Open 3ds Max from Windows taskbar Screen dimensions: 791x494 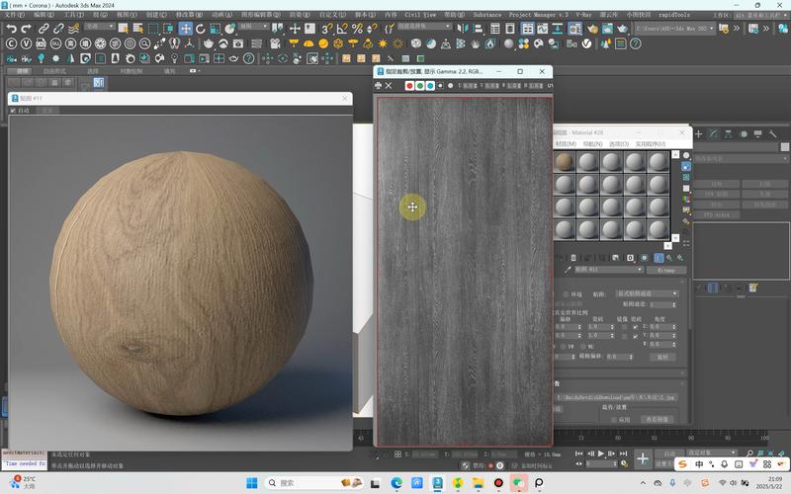click(x=437, y=483)
